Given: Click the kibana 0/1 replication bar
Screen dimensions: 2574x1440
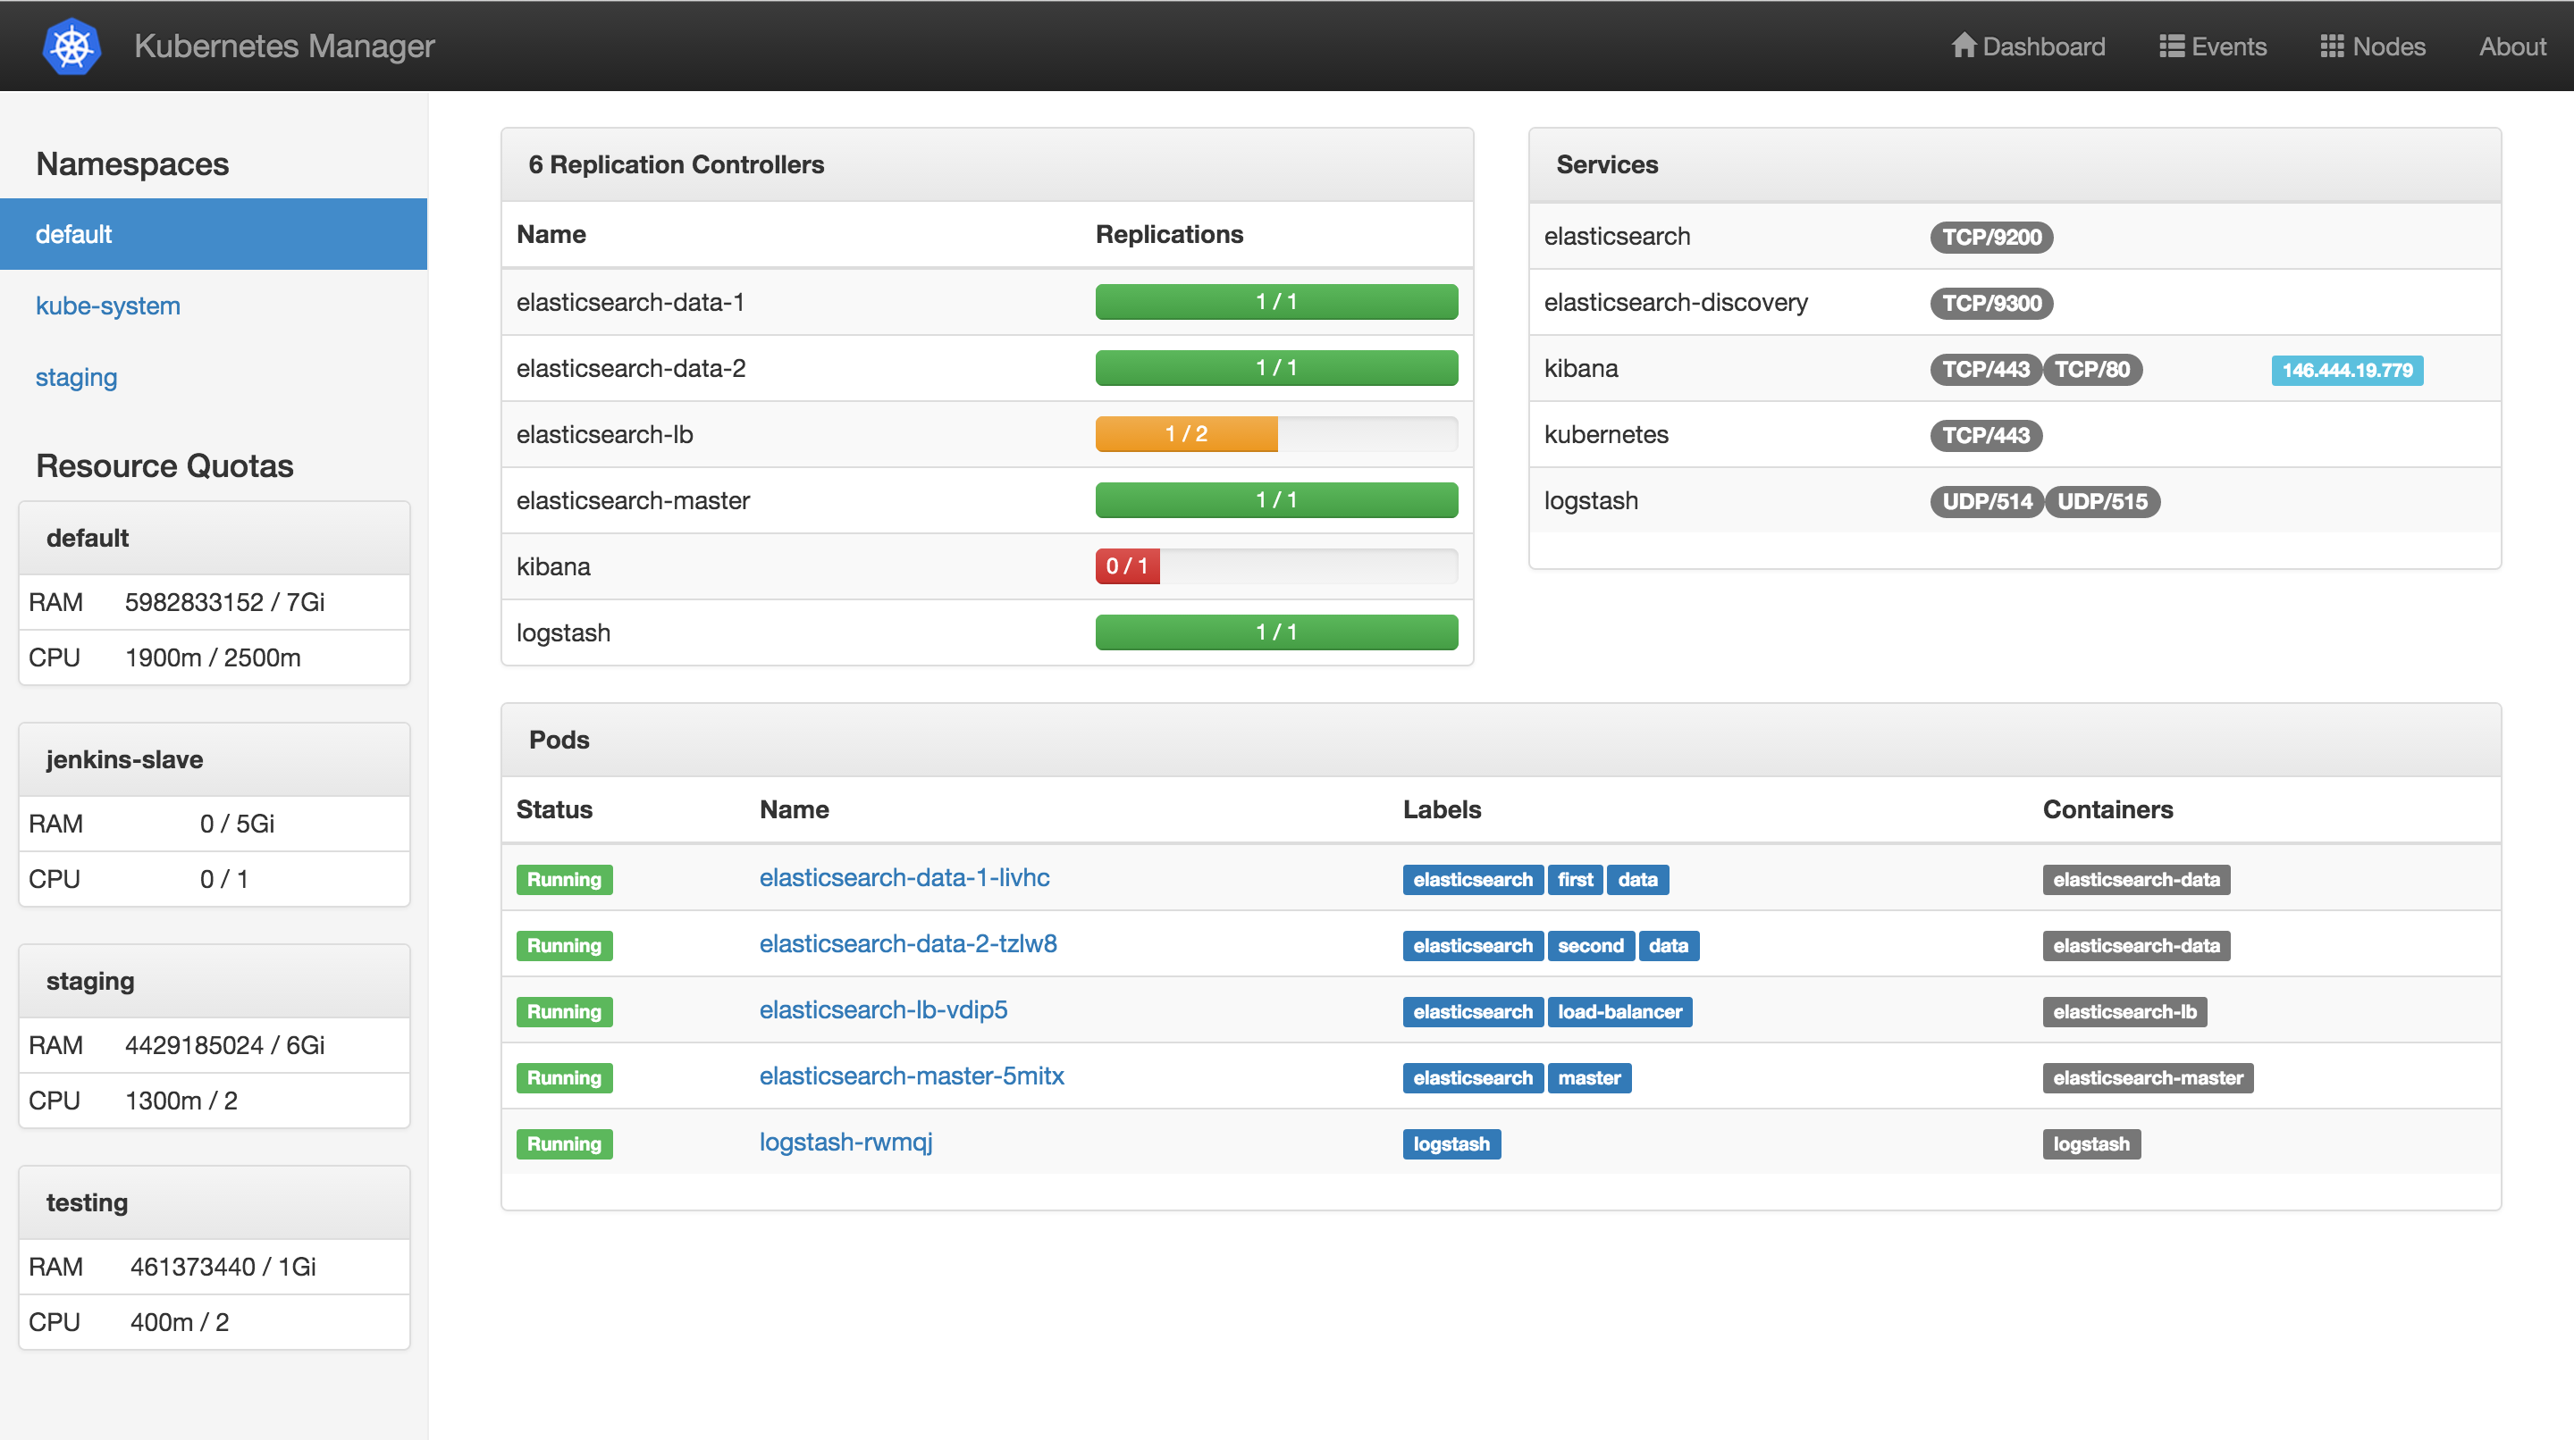Looking at the screenshot, I should (x=1126, y=566).
